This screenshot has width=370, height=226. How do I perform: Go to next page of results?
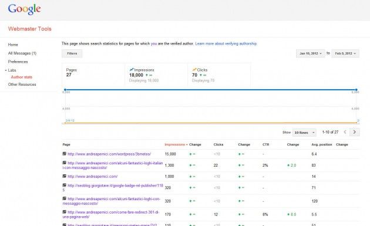[x=354, y=132]
